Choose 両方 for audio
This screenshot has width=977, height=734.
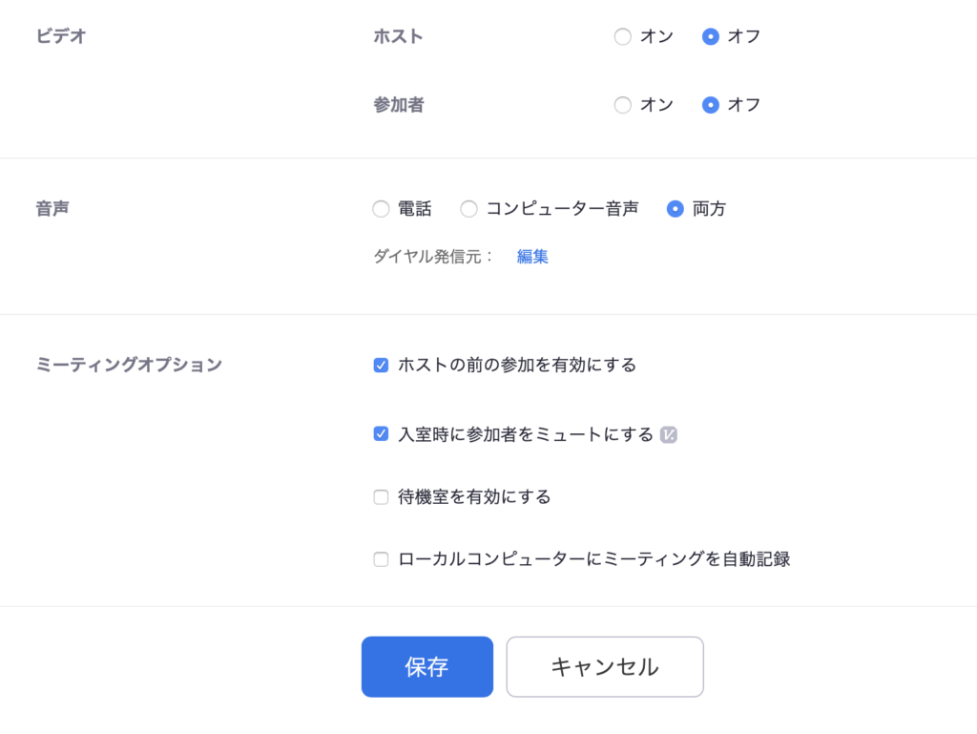pyautogui.click(x=675, y=209)
